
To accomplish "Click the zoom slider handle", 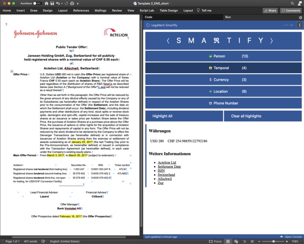I will (x=273, y=241).
